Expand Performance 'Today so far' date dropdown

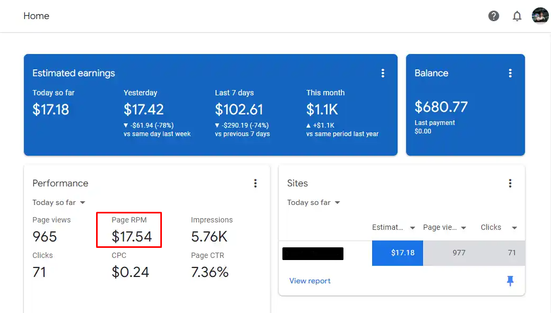coord(59,203)
